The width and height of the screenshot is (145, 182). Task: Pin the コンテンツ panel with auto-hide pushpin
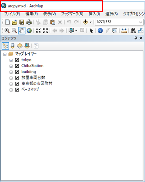pyautogui.click(x=136, y=38)
